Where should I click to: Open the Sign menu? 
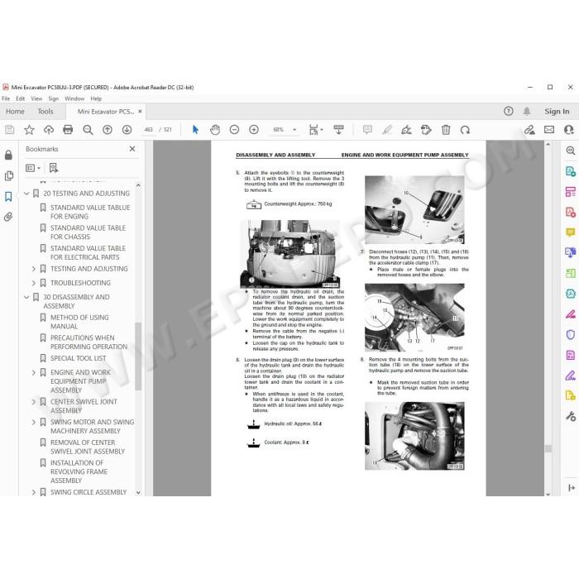(x=54, y=98)
